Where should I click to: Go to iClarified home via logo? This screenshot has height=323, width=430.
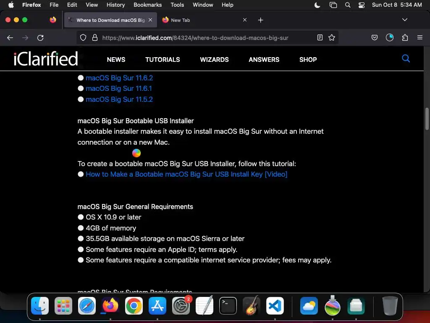point(46,58)
